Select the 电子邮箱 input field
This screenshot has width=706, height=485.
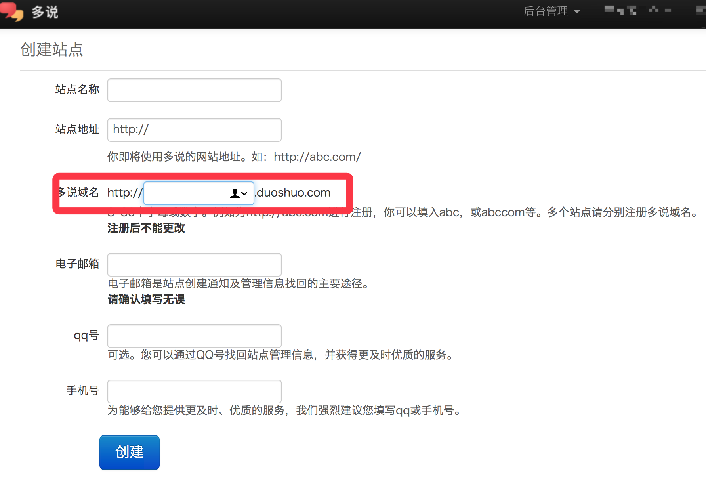[x=194, y=264]
